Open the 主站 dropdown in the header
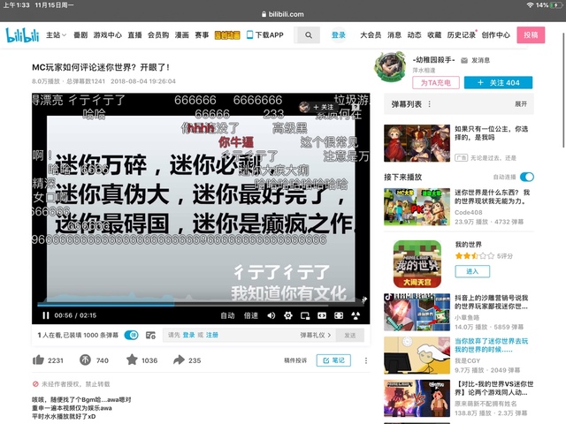Screen dimensions: 566x424 pyautogui.click(x=56, y=35)
